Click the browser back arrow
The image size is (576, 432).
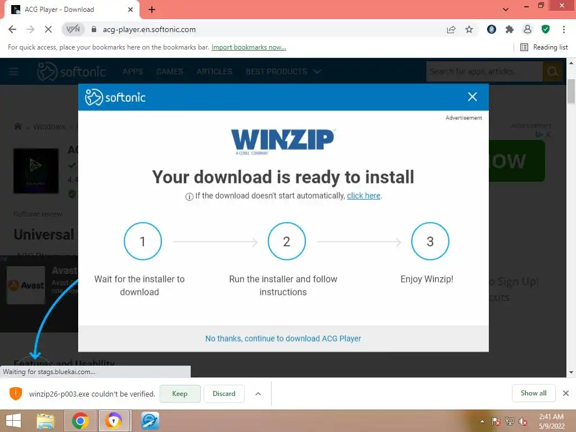coord(12,29)
